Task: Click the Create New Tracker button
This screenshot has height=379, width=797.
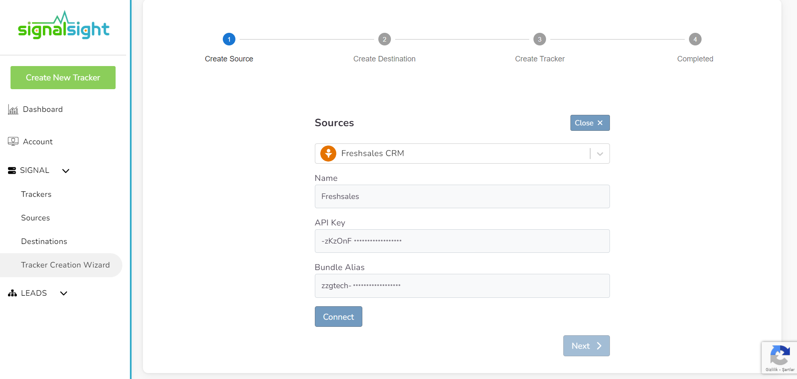Action: [x=63, y=77]
